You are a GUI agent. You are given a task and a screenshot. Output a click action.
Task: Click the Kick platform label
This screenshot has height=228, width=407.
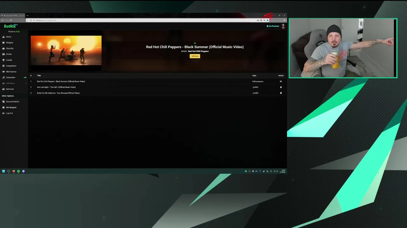point(18,32)
